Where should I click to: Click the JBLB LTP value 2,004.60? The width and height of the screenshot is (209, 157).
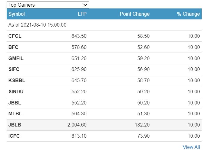(x=77, y=125)
